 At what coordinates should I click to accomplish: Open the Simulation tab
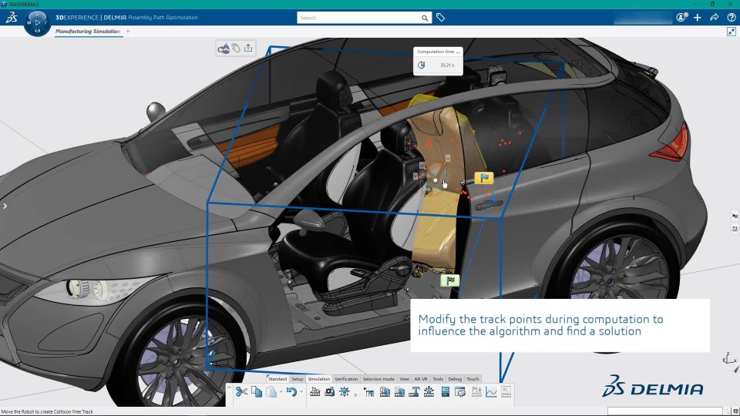pos(319,379)
